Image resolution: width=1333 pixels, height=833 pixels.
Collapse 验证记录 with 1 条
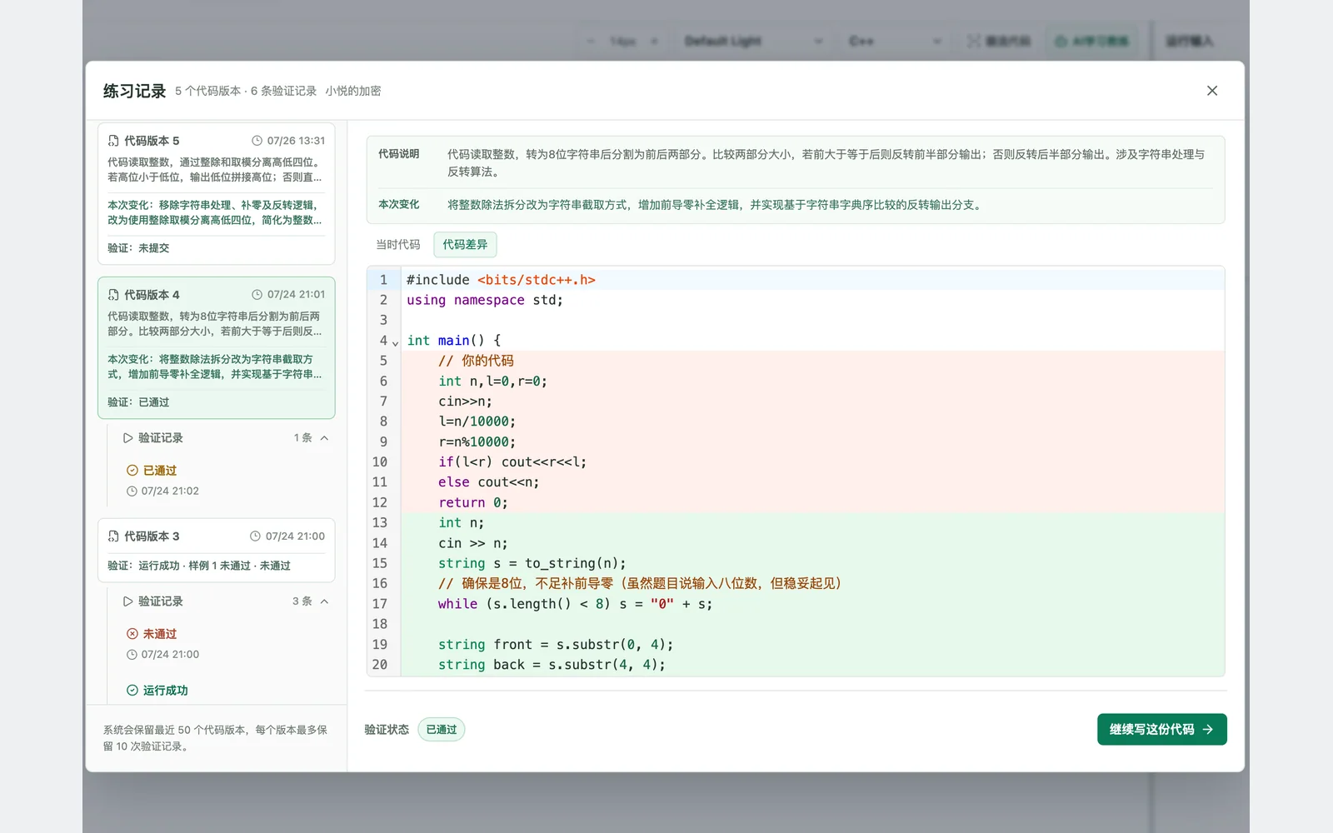pyautogui.click(x=226, y=437)
